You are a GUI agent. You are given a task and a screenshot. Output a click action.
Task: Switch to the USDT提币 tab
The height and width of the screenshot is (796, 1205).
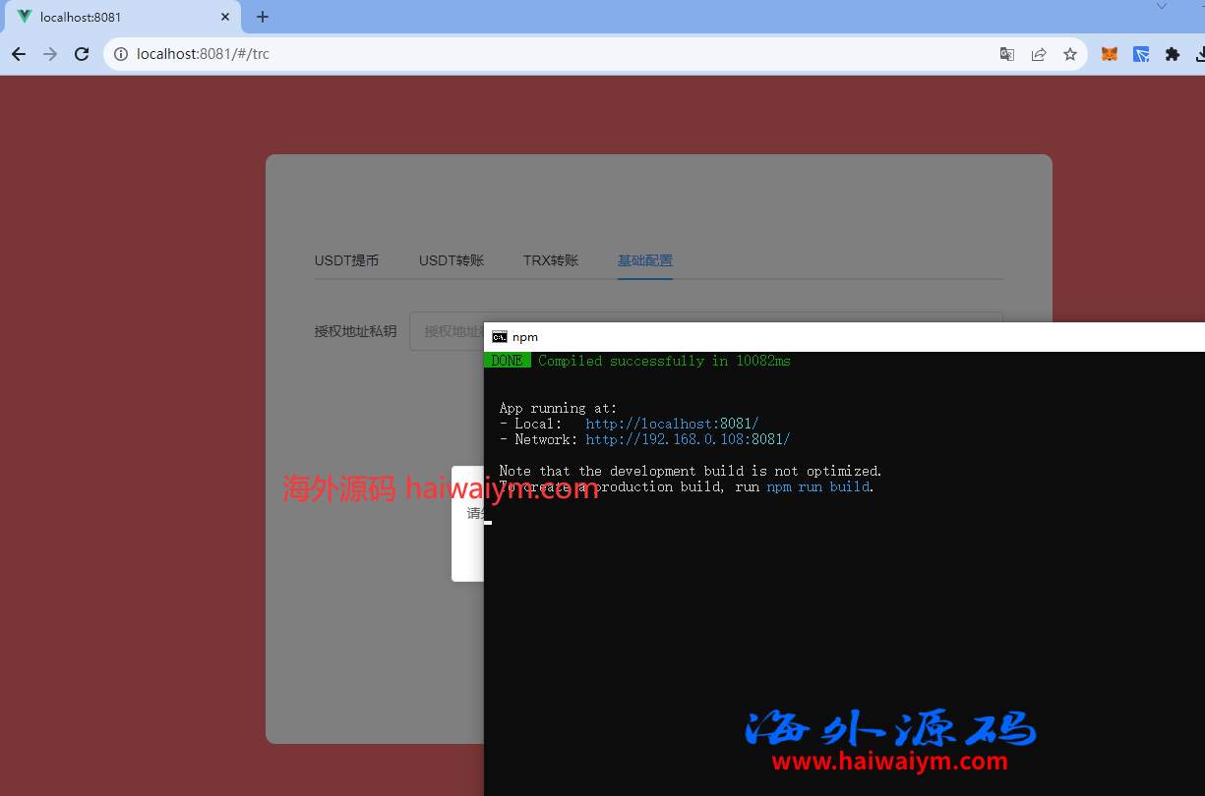[x=346, y=260]
